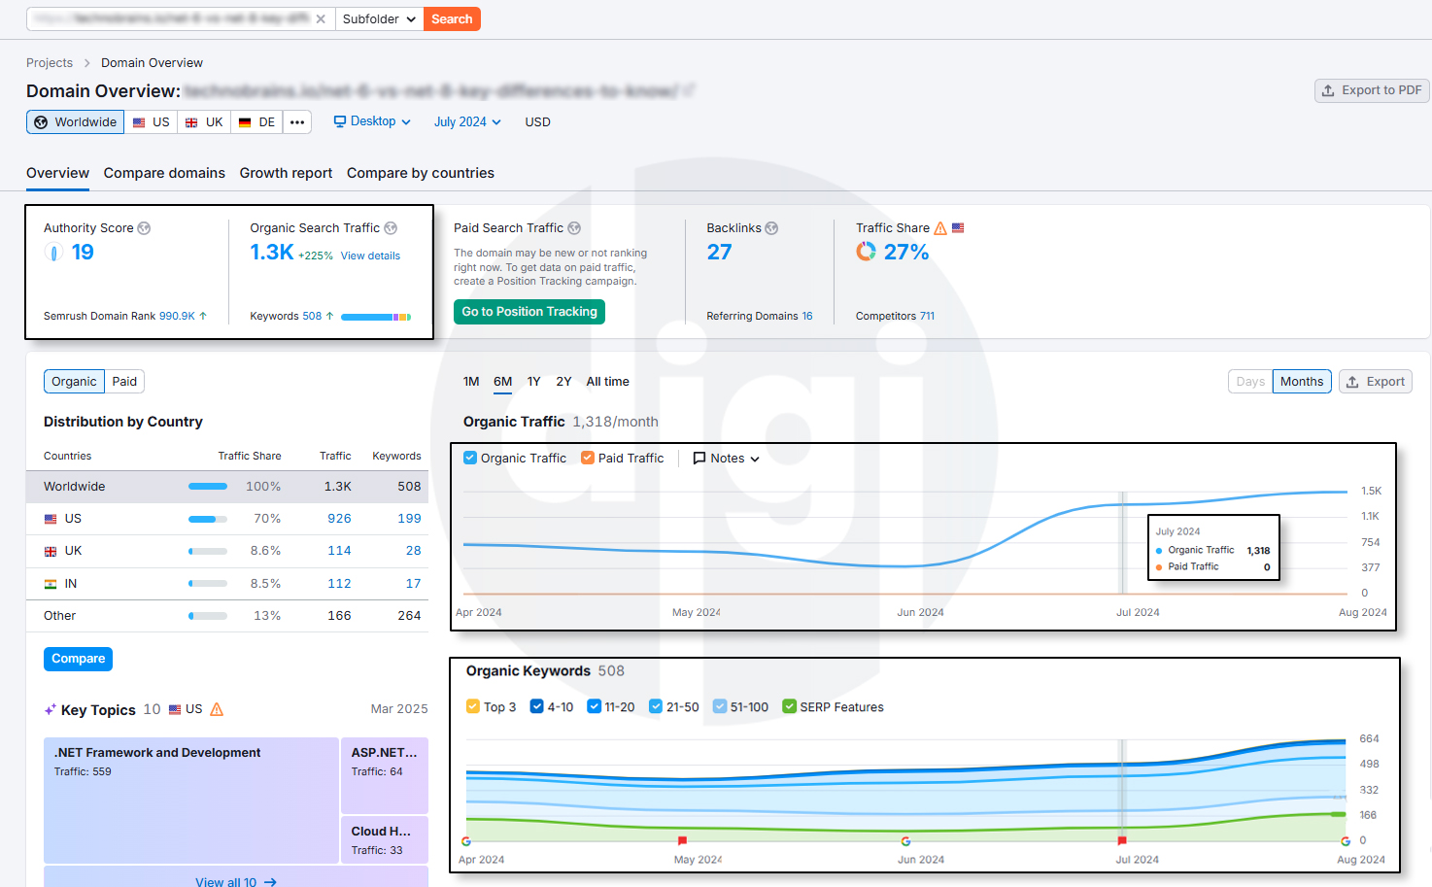Click the US flag in the country table
Image resolution: width=1432 pixels, height=887 pixels.
point(51,520)
